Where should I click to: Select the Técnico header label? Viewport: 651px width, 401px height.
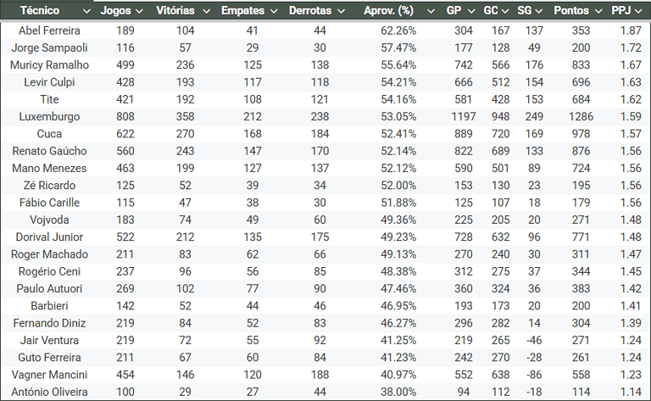click(40, 11)
